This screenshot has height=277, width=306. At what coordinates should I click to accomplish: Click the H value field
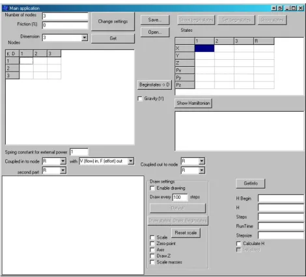[281, 207]
